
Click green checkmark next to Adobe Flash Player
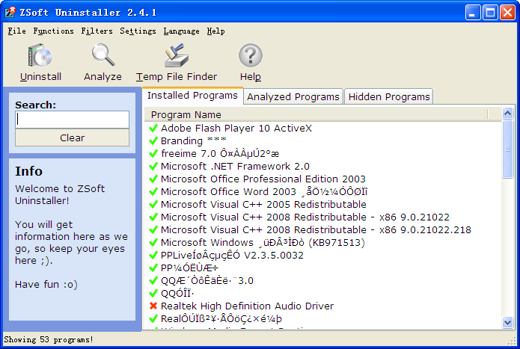[x=153, y=129]
